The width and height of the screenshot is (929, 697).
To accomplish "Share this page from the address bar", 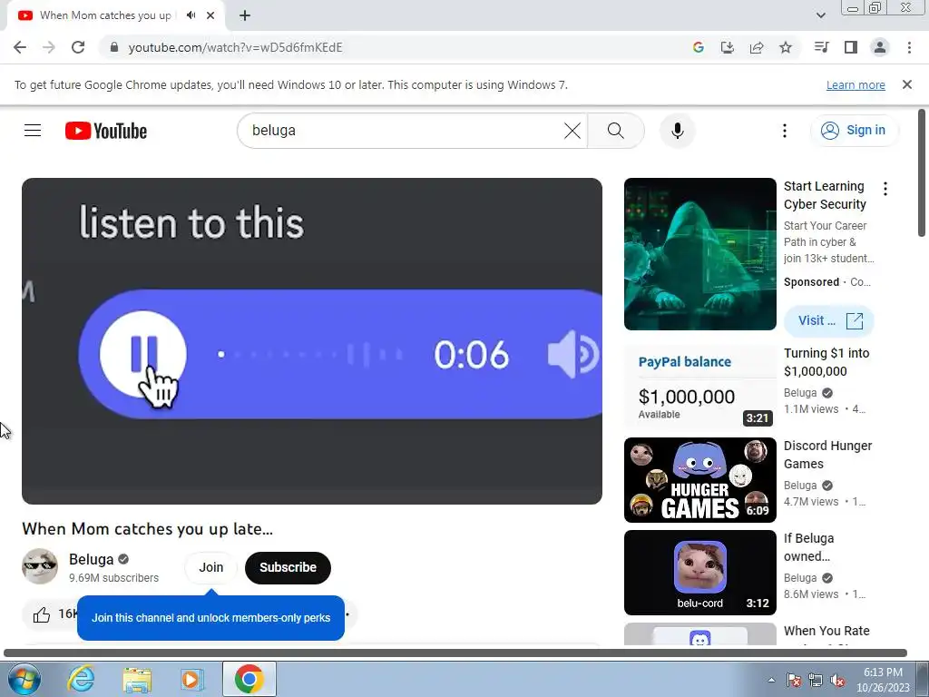I will [x=757, y=47].
